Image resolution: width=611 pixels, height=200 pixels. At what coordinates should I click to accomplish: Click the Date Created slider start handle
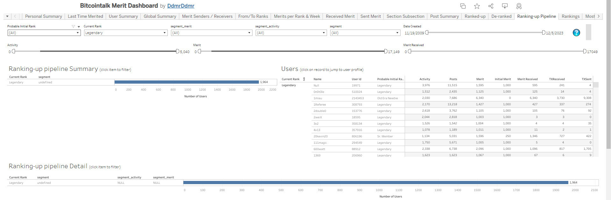click(x=427, y=32)
